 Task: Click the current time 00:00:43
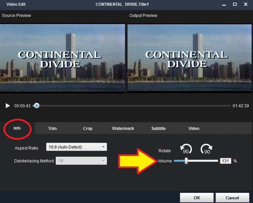coord(22,106)
